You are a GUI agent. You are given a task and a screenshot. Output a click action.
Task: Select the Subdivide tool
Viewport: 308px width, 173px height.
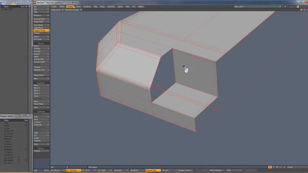tap(41, 125)
